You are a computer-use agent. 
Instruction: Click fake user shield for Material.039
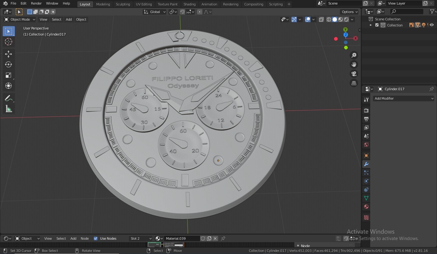click(x=203, y=239)
